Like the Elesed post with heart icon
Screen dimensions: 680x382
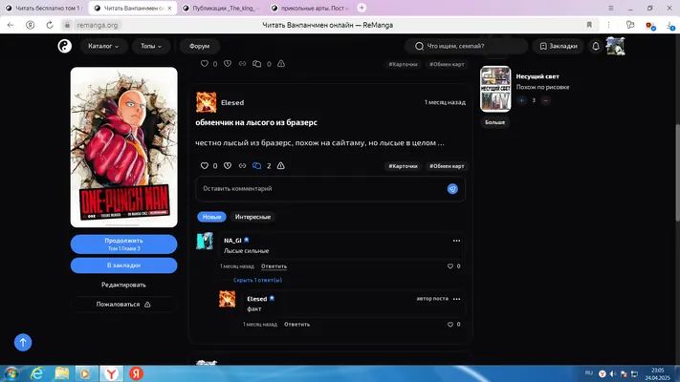pos(205,165)
